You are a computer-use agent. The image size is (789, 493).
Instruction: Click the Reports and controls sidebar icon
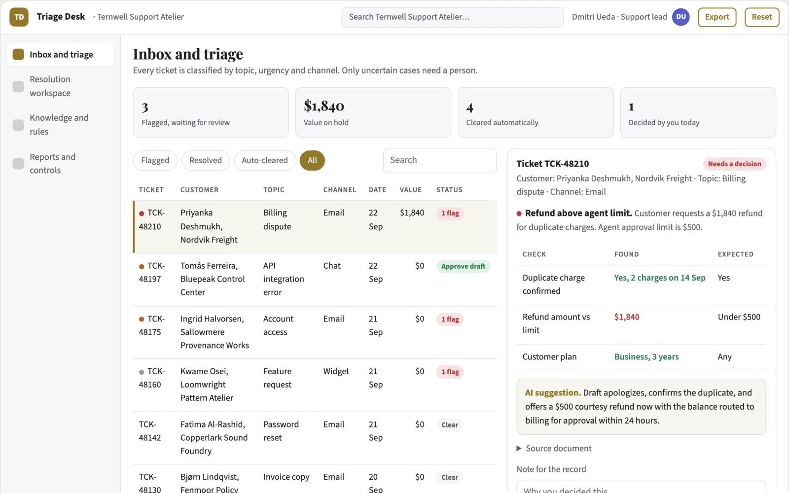(18, 164)
